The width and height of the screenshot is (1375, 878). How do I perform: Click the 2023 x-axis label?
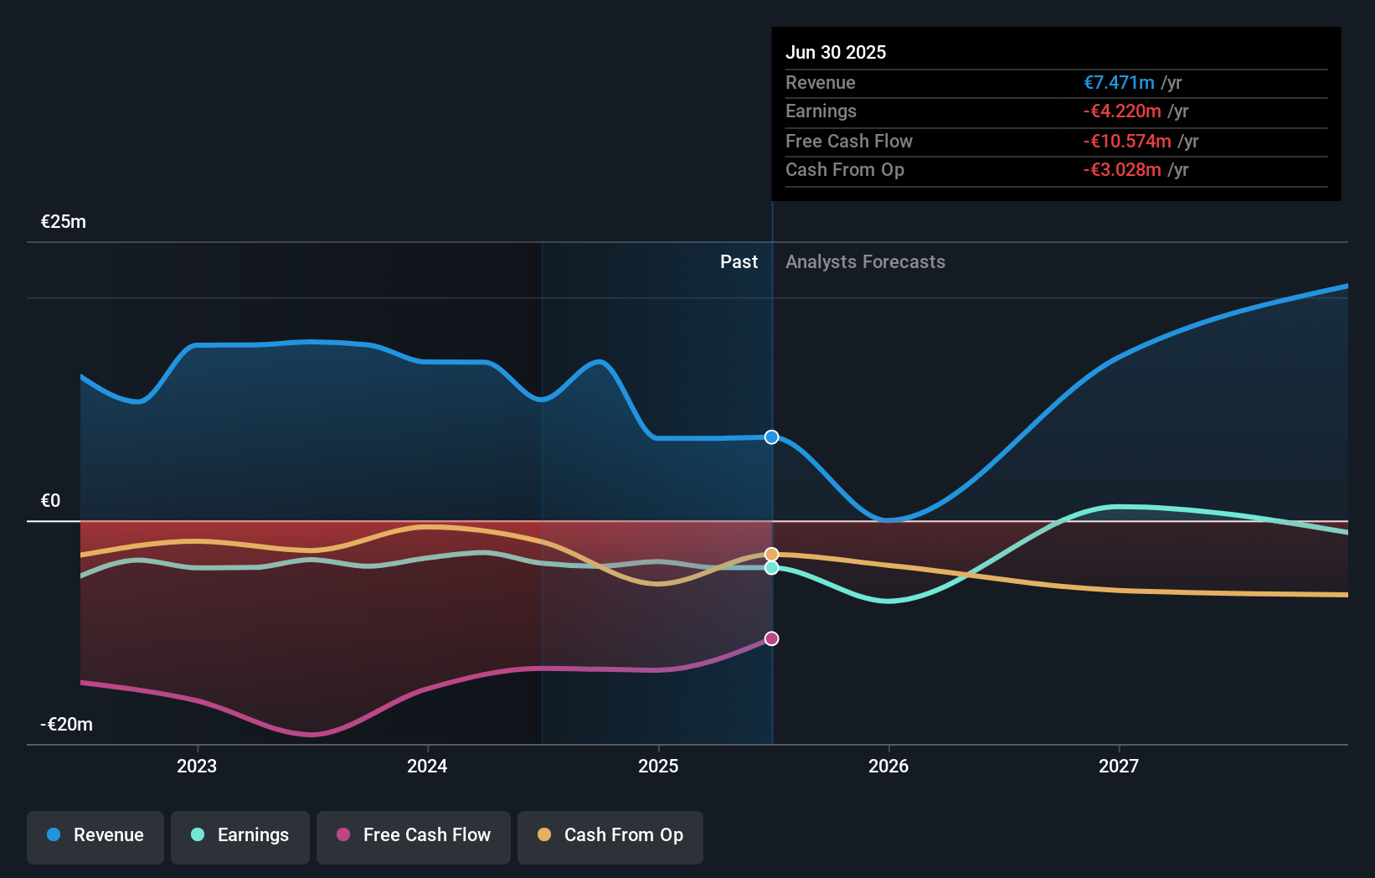(x=197, y=767)
